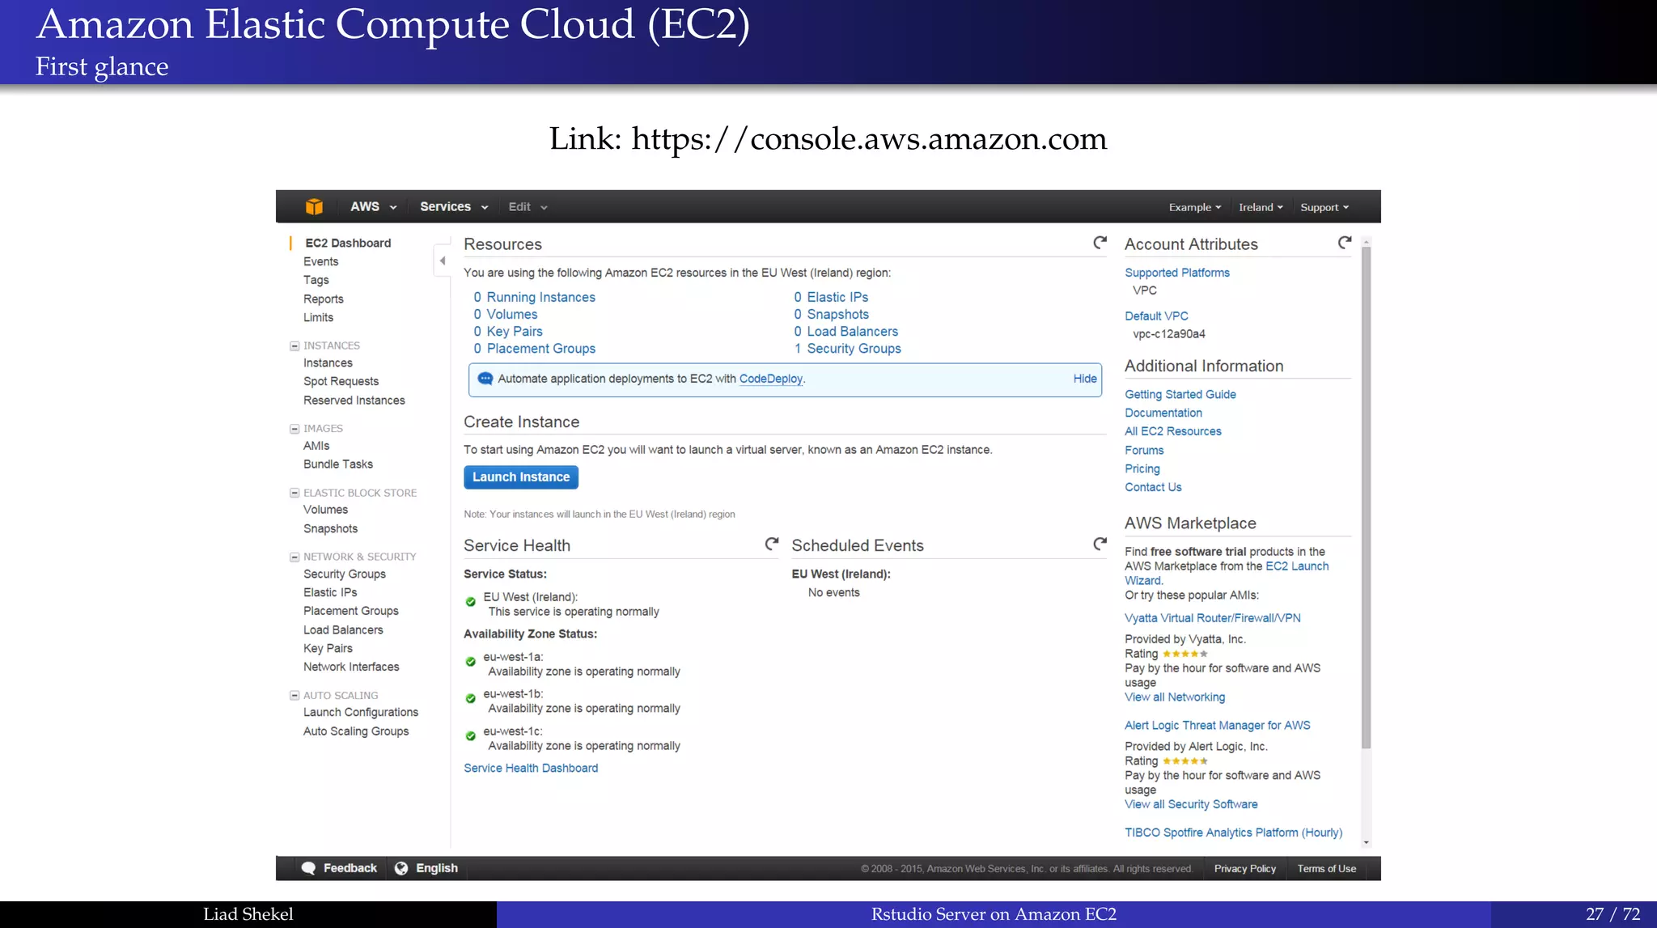Open Tags in the sidebar
1657x928 pixels.
tap(316, 280)
